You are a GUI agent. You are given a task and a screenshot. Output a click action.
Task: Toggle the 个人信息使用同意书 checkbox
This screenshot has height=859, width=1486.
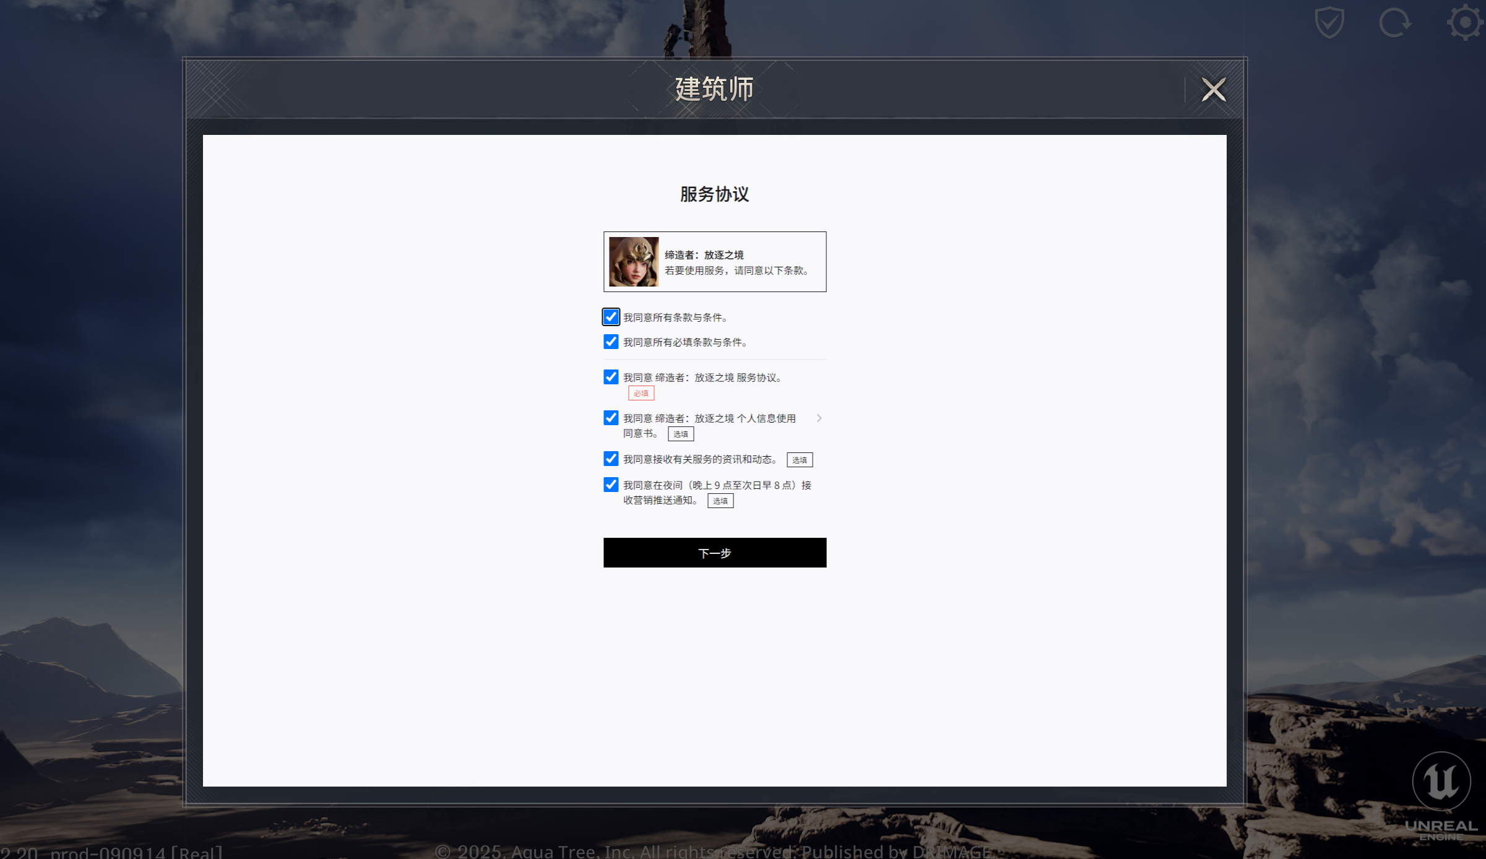(x=611, y=418)
